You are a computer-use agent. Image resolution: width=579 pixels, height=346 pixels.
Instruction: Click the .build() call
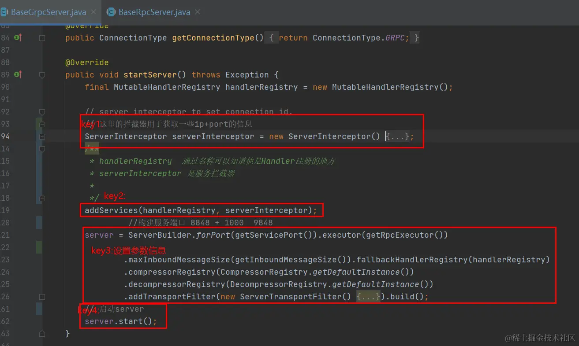click(x=405, y=297)
